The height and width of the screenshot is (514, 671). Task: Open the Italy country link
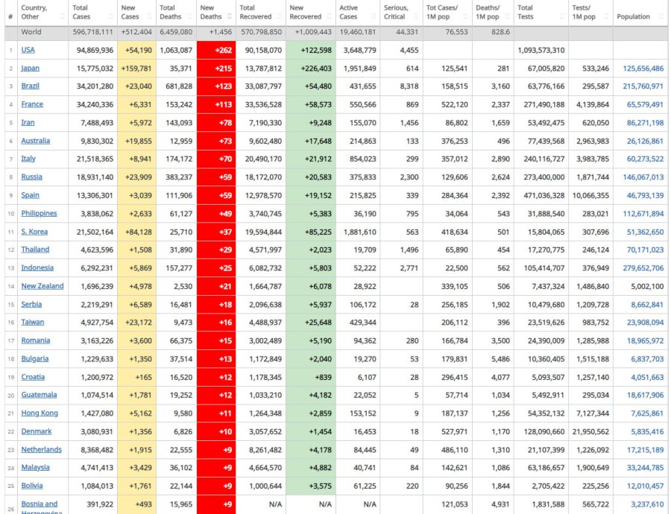tap(28, 159)
